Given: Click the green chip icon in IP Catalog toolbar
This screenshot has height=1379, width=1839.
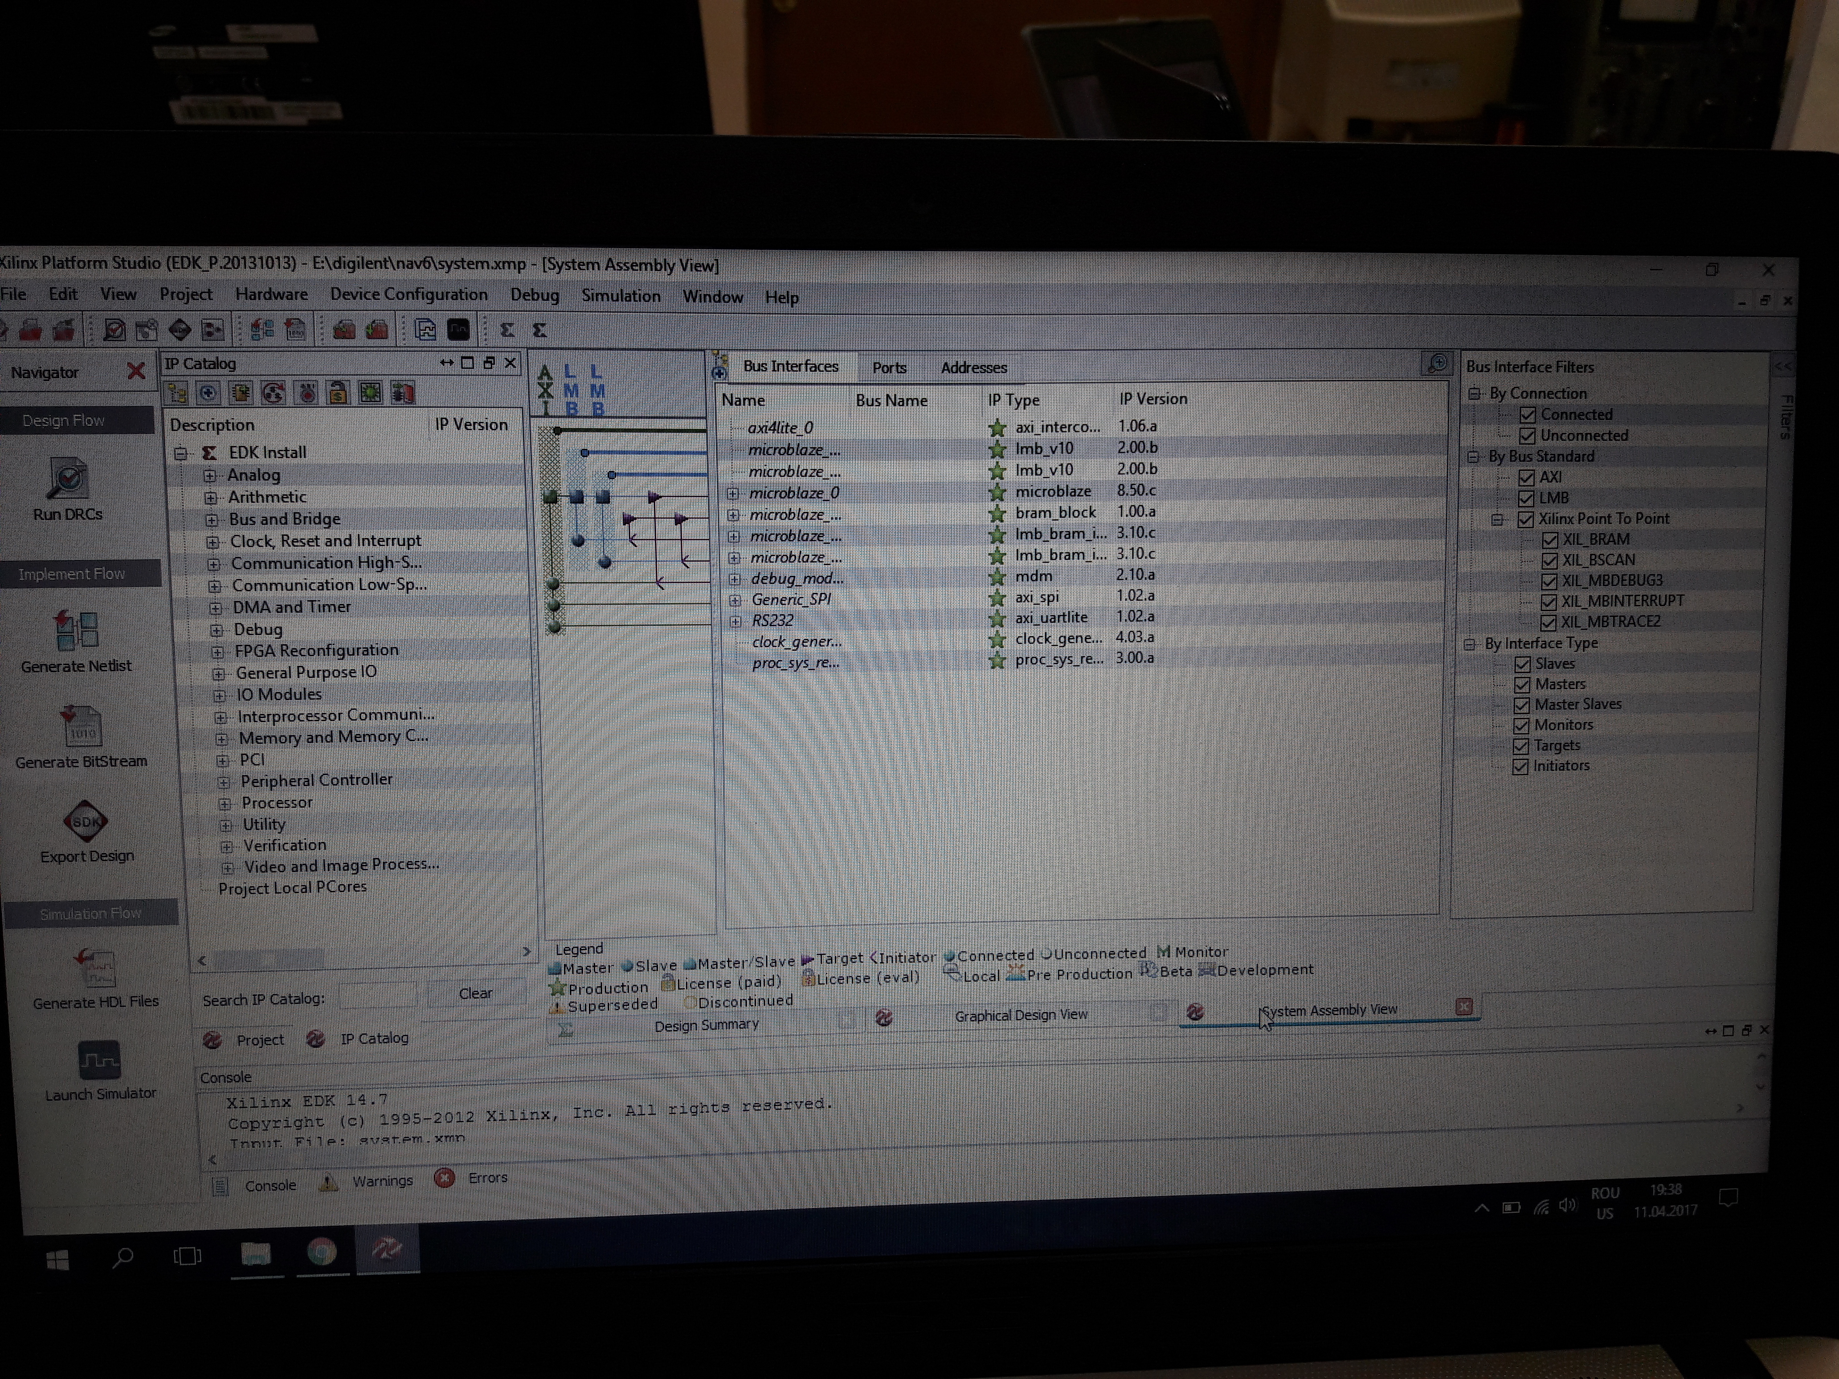Looking at the screenshot, I should click(x=370, y=392).
